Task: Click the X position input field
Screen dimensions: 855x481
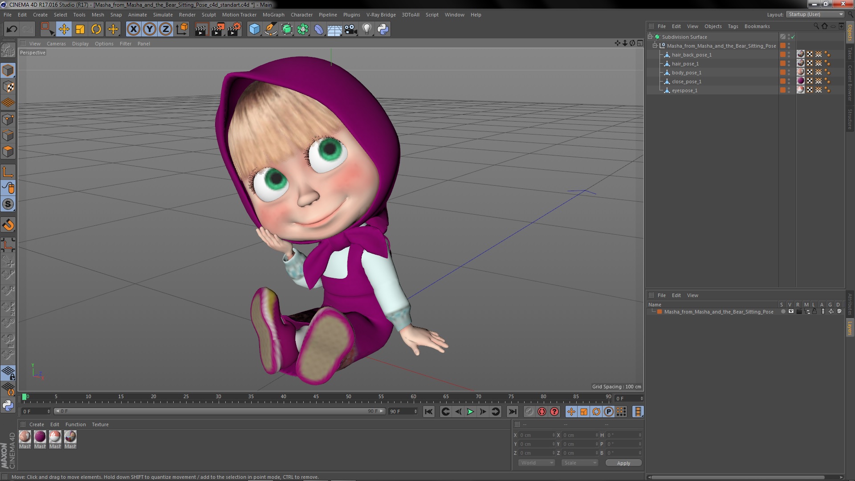Action: 537,435
